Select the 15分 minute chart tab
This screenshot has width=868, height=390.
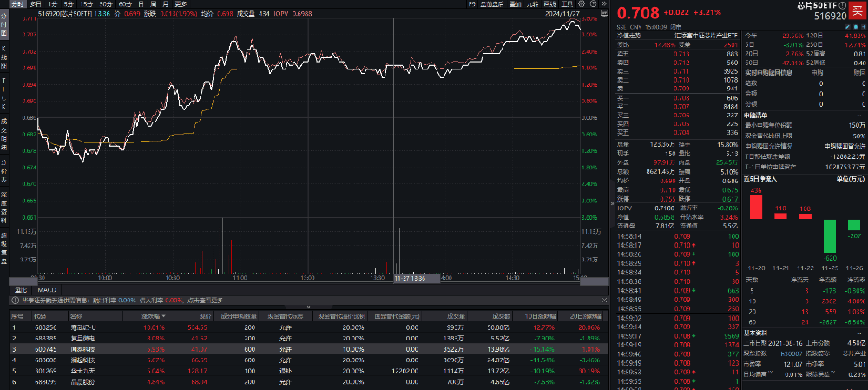pyautogui.click(x=86, y=3)
